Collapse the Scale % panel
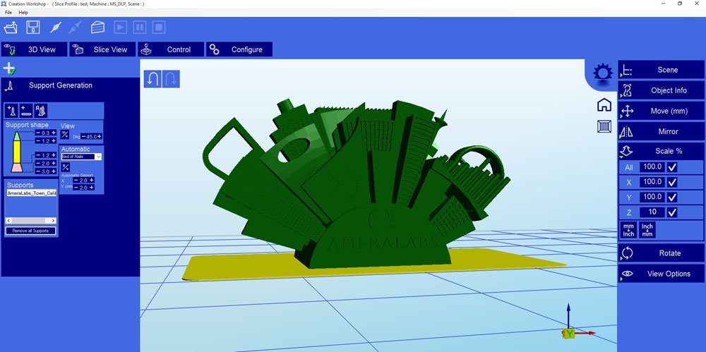This screenshot has height=352, width=706. [661, 151]
